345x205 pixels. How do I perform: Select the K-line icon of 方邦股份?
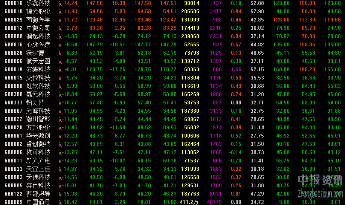pos(60,128)
